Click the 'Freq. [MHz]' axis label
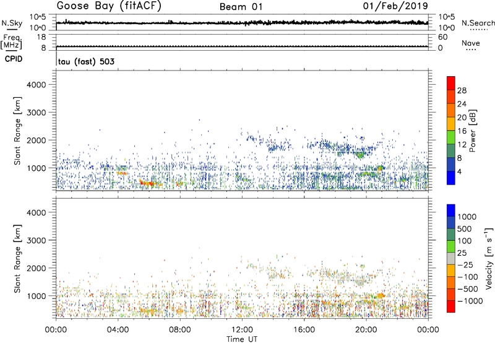The height and width of the screenshot is (343, 495). point(11,42)
